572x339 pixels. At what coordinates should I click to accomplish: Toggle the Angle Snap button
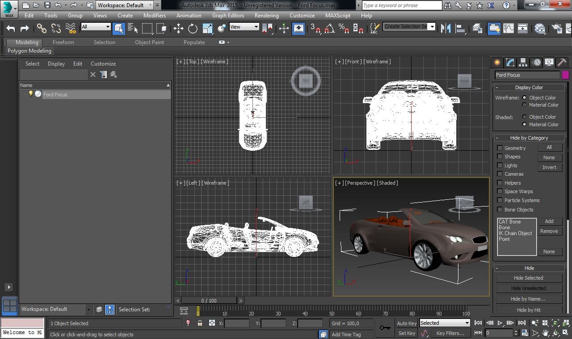pyautogui.click(x=329, y=29)
